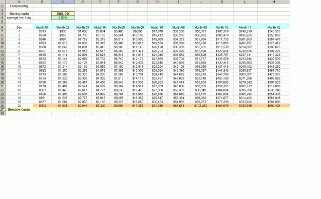Click the $1,111 cell in Month 02

point(63,55)
